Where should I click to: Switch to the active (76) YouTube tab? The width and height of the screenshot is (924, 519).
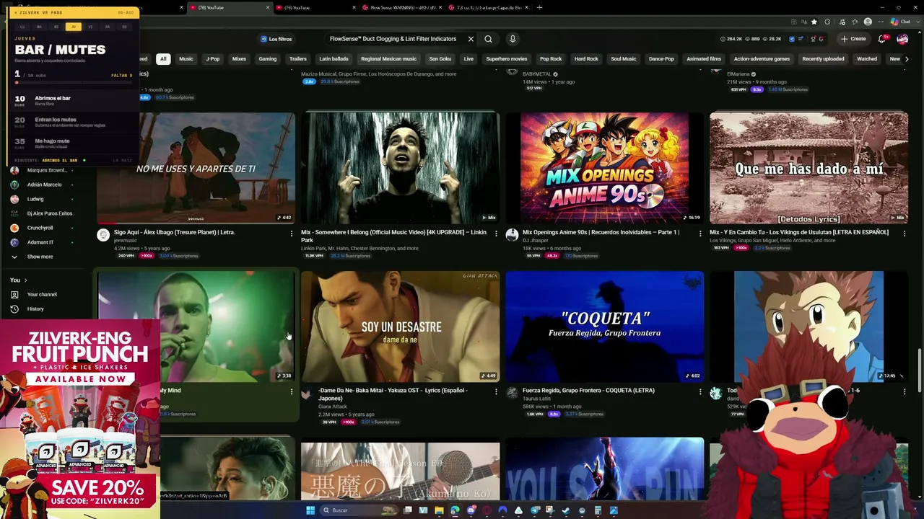[x=227, y=7]
